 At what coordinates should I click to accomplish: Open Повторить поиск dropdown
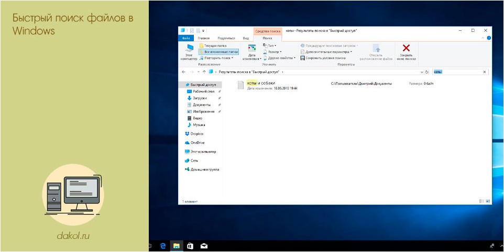click(216, 58)
